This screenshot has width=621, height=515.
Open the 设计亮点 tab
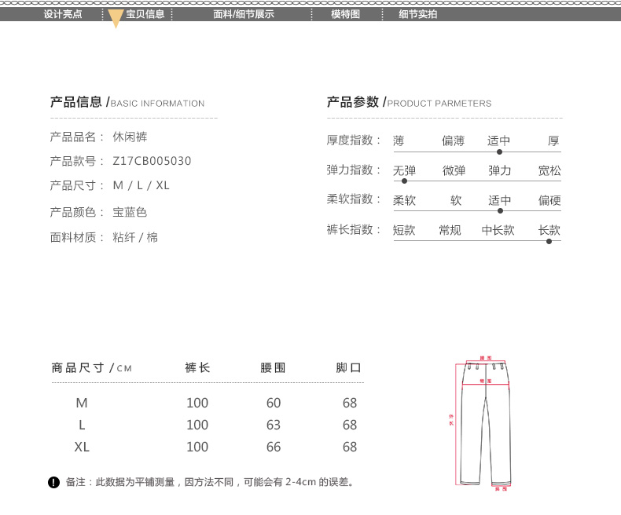[63, 14]
